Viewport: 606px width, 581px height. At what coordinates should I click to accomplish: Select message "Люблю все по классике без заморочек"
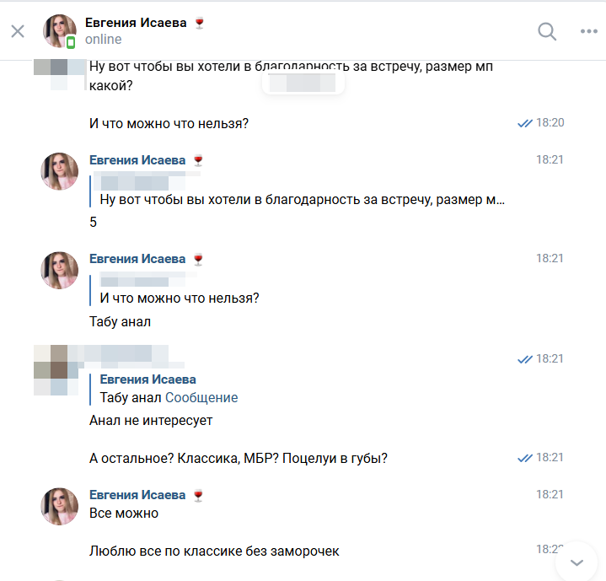coord(214,551)
